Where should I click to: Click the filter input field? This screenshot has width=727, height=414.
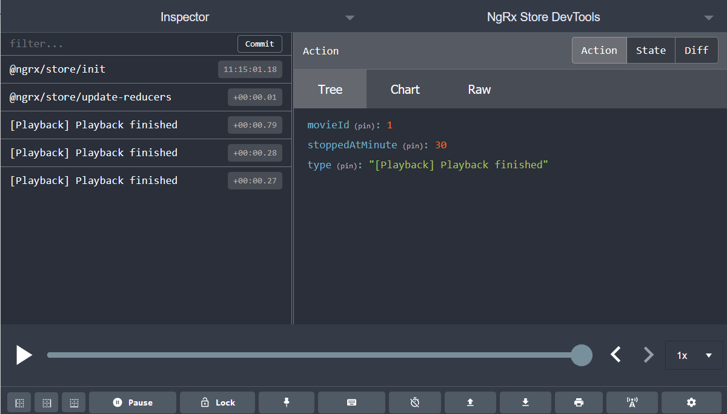(121, 44)
